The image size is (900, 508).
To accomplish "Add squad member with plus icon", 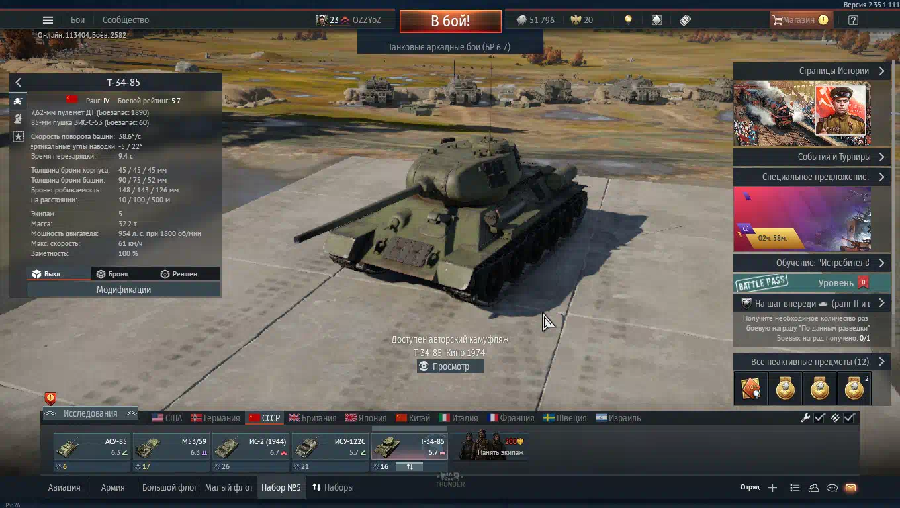I will [x=772, y=487].
